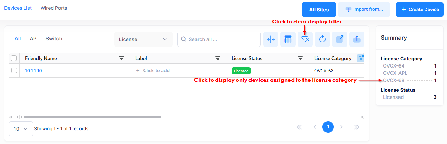Click the refresh table icon
The width and height of the screenshot is (447, 144).
point(322,39)
